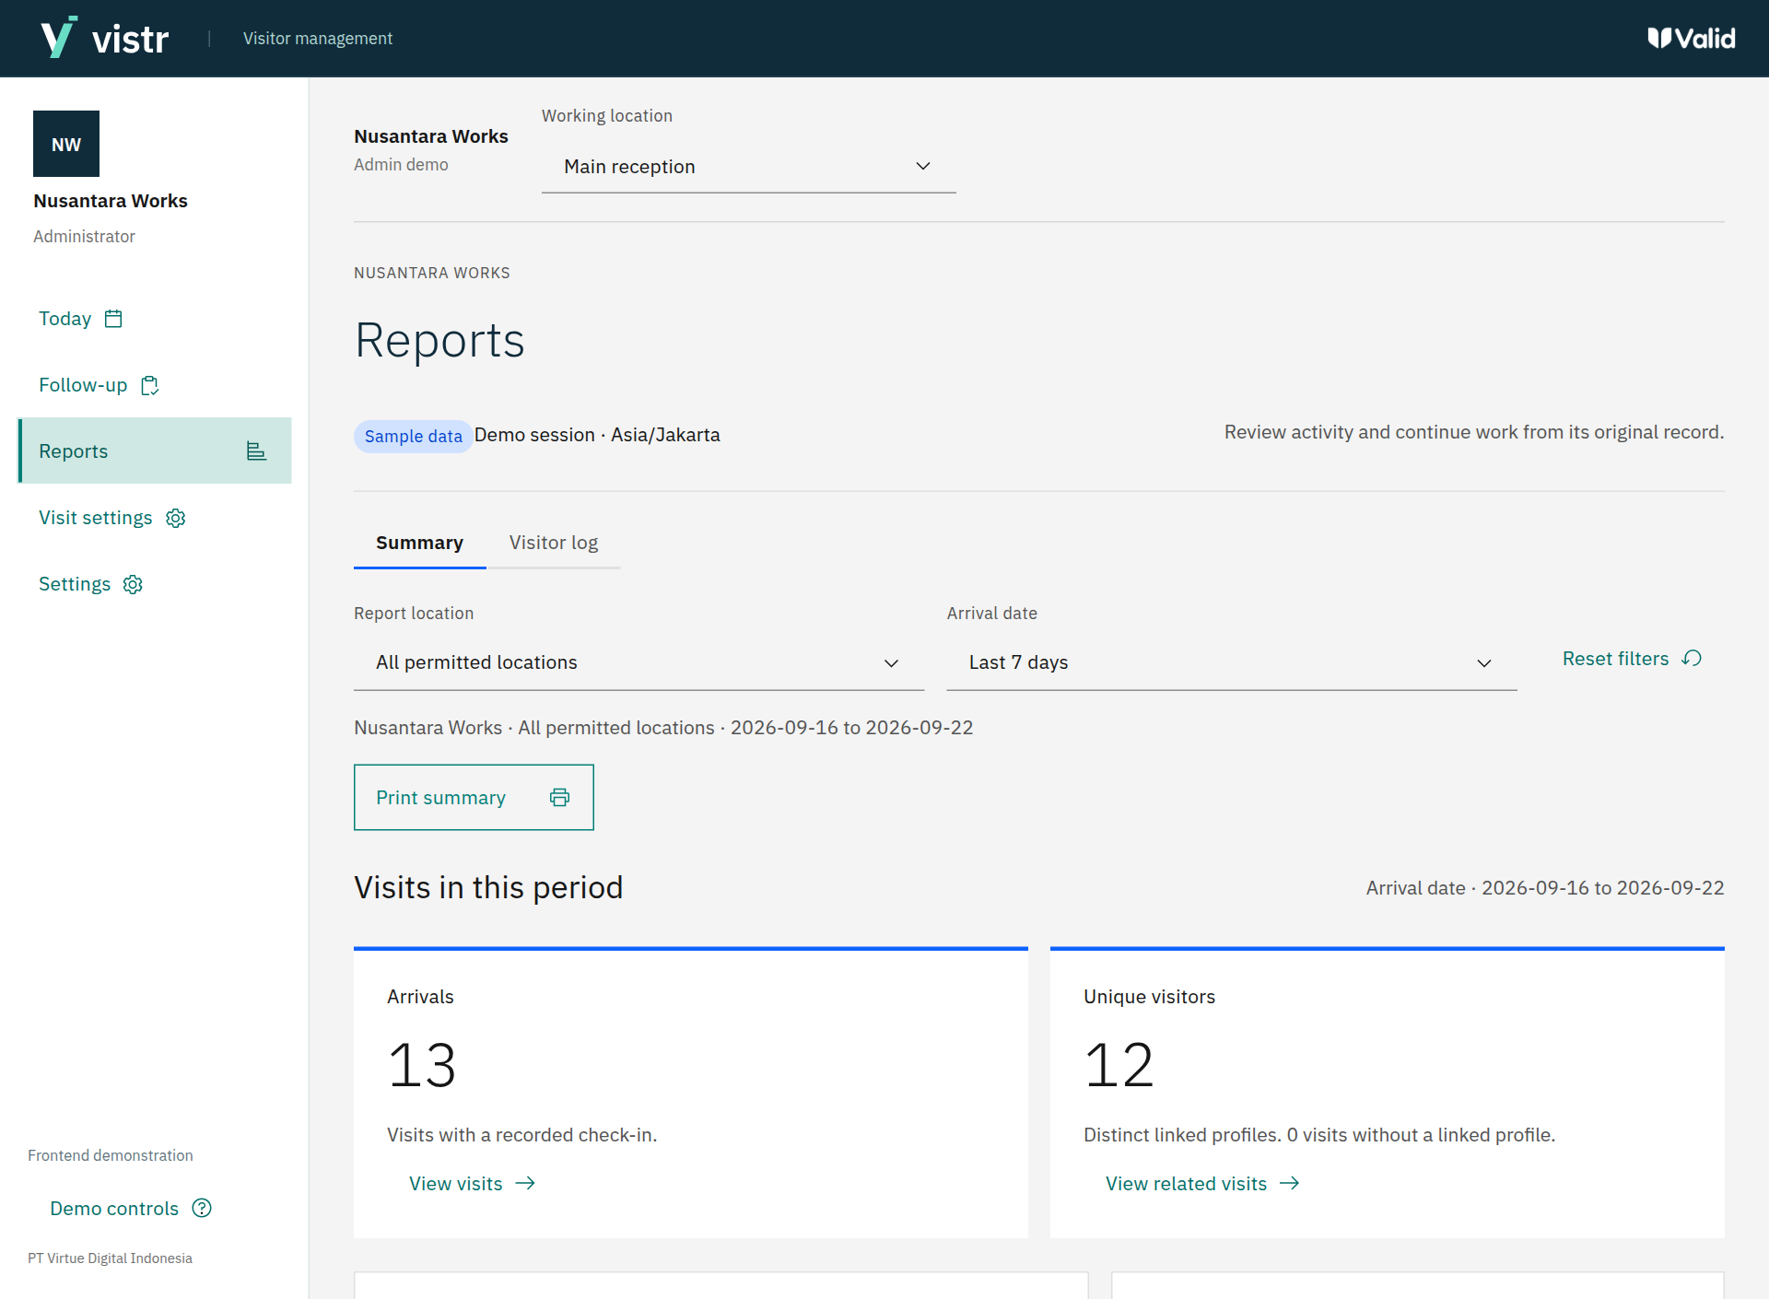Click 'Visits with a recorded check-in.' text

[x=521, y=1135]
